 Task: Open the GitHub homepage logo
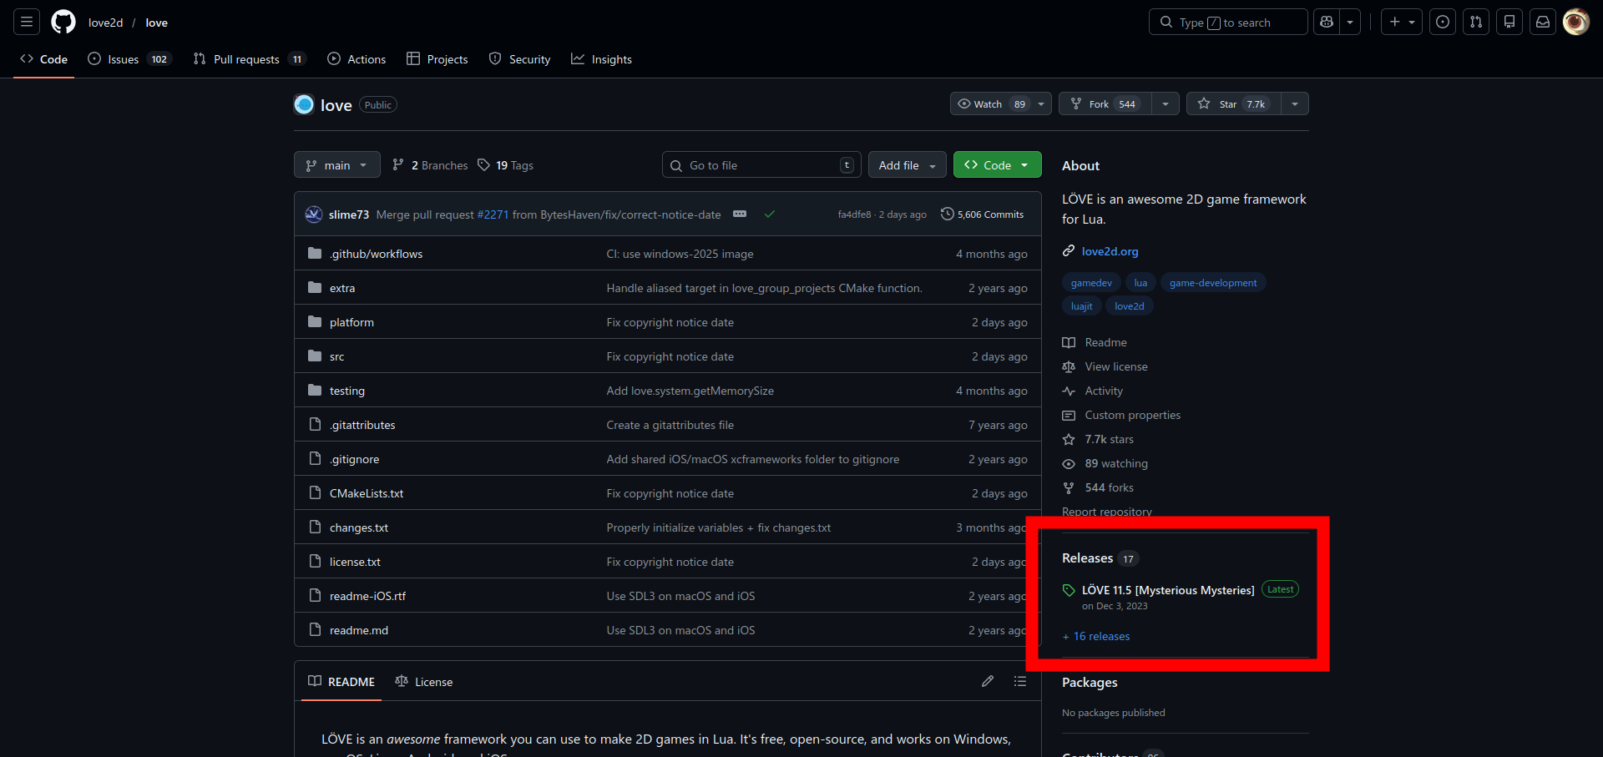point(63,23)
